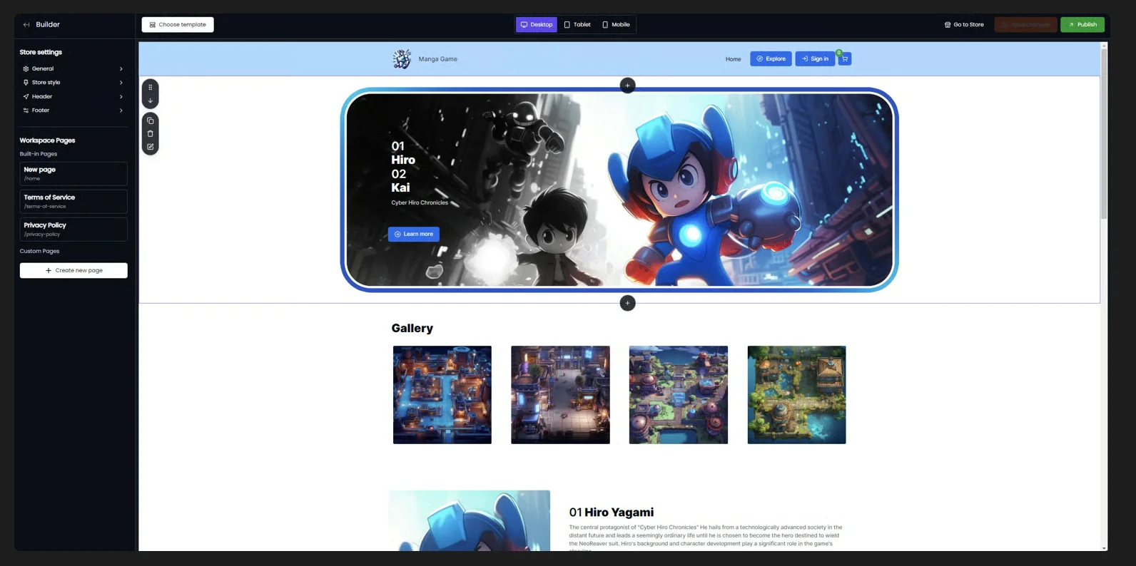Open the shopping cart icon in store header
The height and width of the screenshot is (566, 1136).
tap(845, 59)
